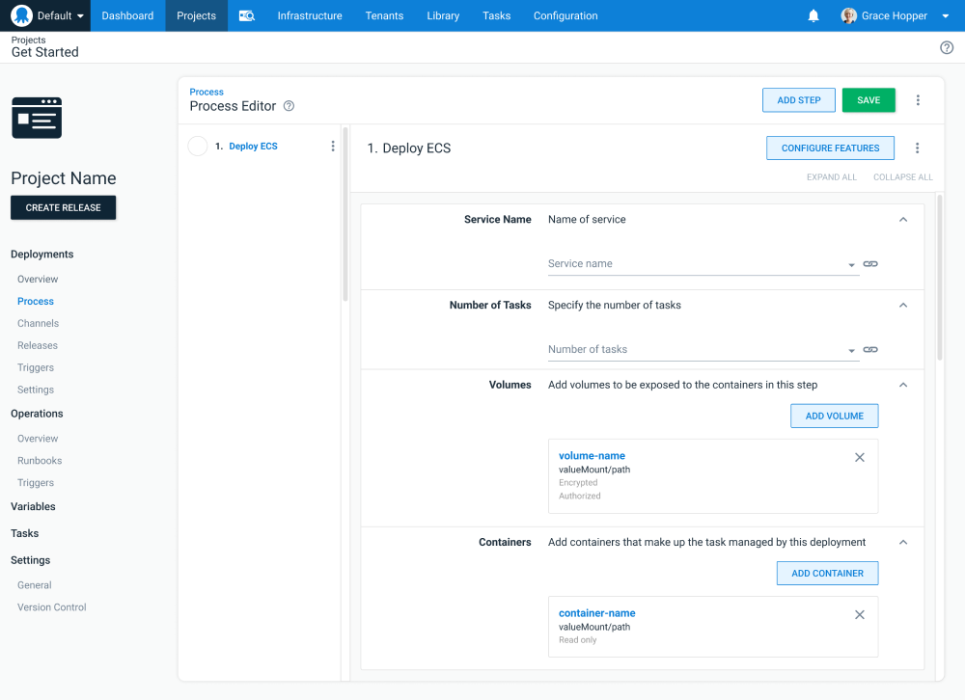Click the ADD CONTAINER button
The image size is (965, 700).
(x=827, y=573)
